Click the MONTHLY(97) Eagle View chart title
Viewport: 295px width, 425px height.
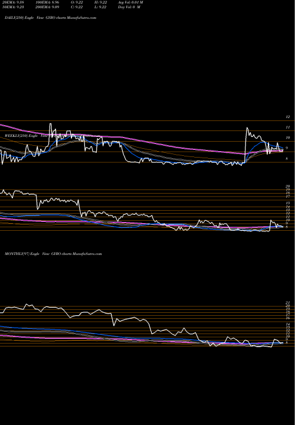tap(53, 254)
